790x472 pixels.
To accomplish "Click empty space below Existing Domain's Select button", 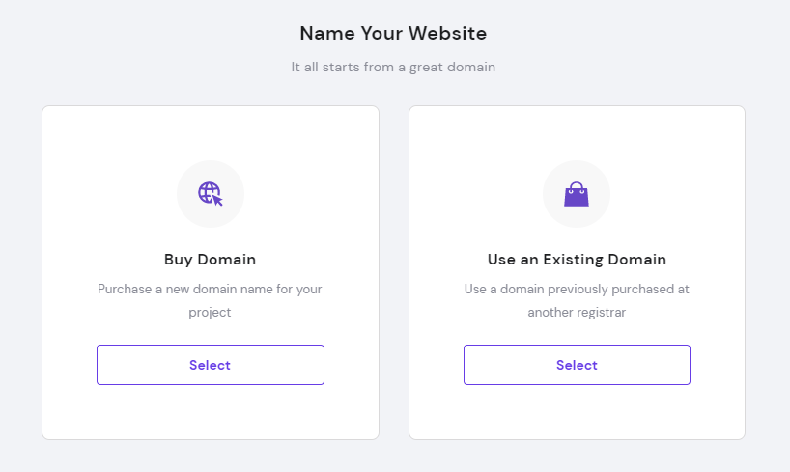I will (x=577, y=413).
